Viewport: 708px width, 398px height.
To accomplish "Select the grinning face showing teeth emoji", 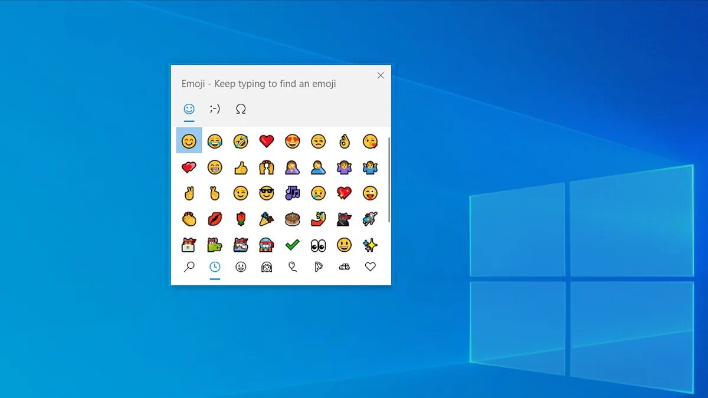I will (215, 167).
